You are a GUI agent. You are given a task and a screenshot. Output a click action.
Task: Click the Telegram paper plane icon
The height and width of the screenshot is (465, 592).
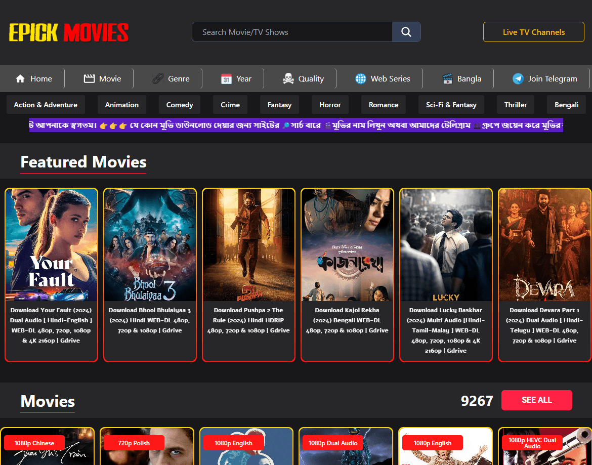pyautogui.click(x=518, y=78)
